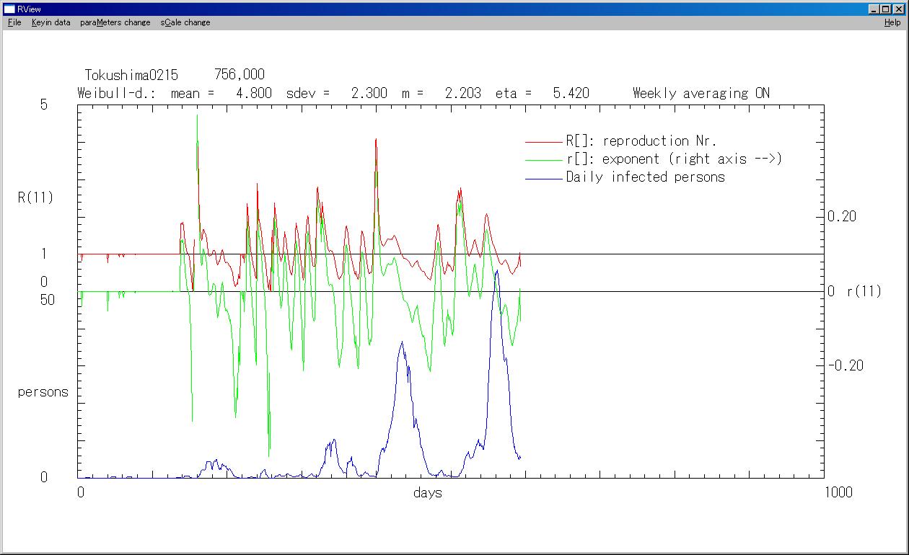Click the 'r[]: exponent (right axis -->)' legend label
The height and width of the screenshot is (555, 909).
674,159
